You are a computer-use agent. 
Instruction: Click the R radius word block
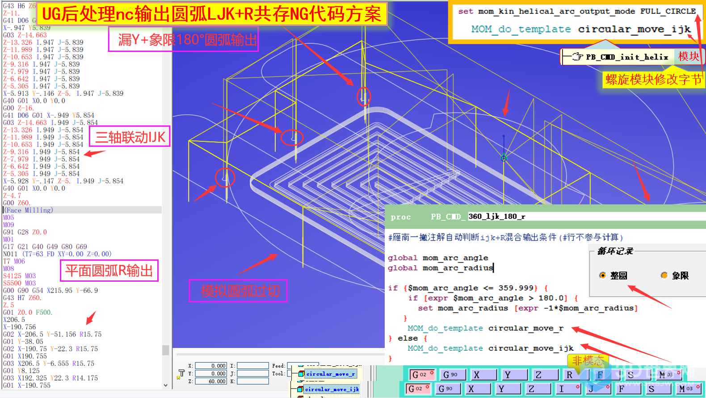tap(576, 374)
